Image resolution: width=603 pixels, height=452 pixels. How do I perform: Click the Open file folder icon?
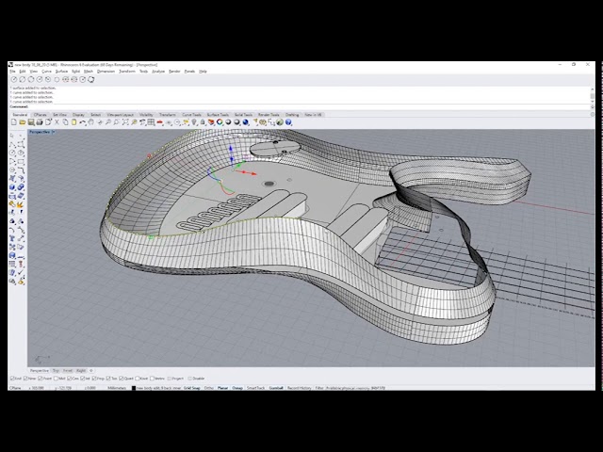tap(23, 122)
